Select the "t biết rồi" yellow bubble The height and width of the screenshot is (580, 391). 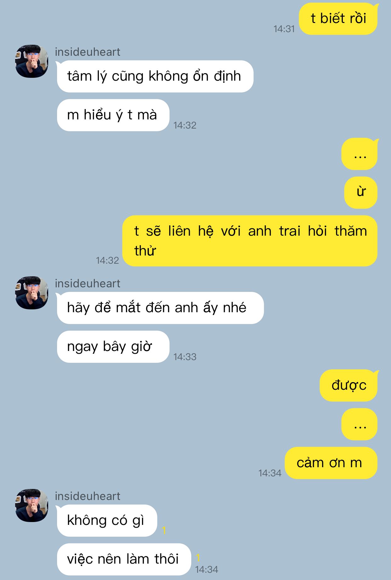pyautogui.click(x=338, y=19)
